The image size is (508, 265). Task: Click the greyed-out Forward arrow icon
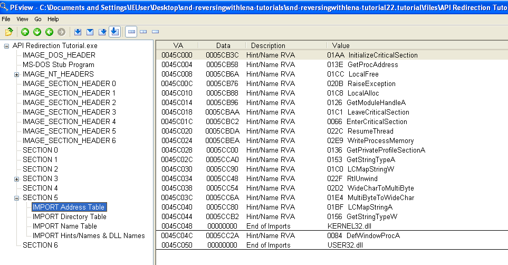click(x=61, y=32)
